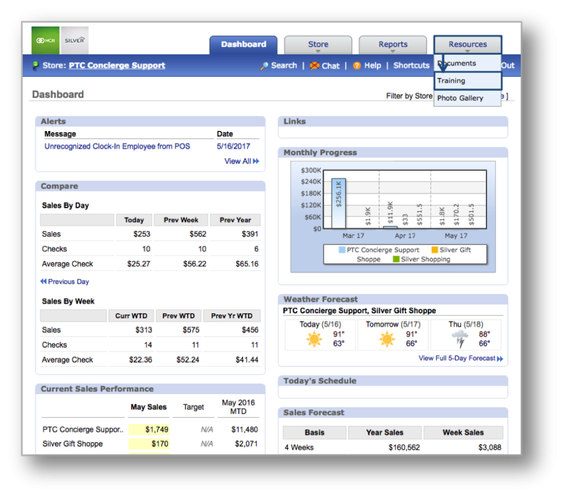Click the Year Sales column header
This screenshot has height=498, width=565.
pyautogui.click(x=385, y=433)
